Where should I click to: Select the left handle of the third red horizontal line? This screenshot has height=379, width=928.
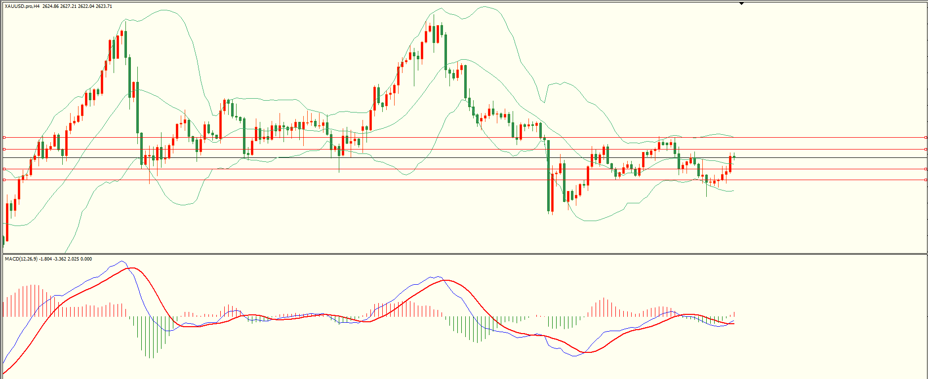point(4,169)
